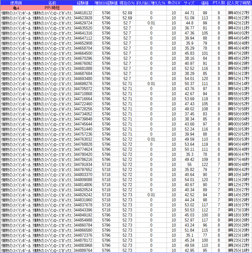This screenshot has width=252, height=253.
Task: Click the size value 55
Action: coord(189,164)
